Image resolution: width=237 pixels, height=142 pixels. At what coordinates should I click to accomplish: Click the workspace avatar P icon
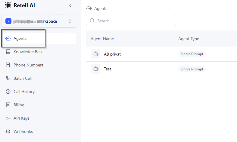point(8,21)
